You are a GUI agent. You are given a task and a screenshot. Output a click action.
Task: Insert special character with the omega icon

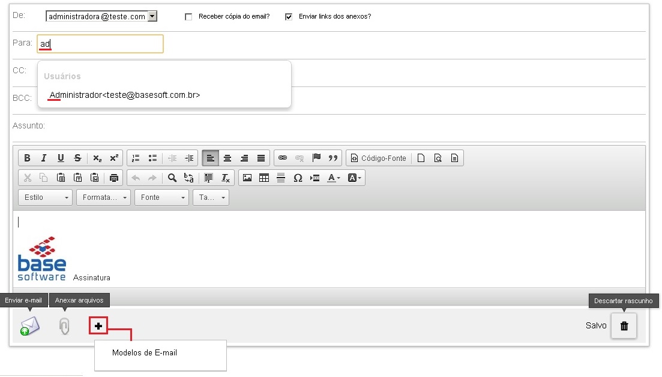298,178
